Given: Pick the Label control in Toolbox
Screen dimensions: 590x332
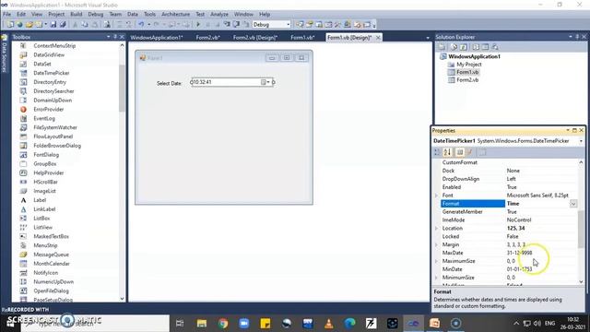Looking at the screenshot, I should 40,200.
